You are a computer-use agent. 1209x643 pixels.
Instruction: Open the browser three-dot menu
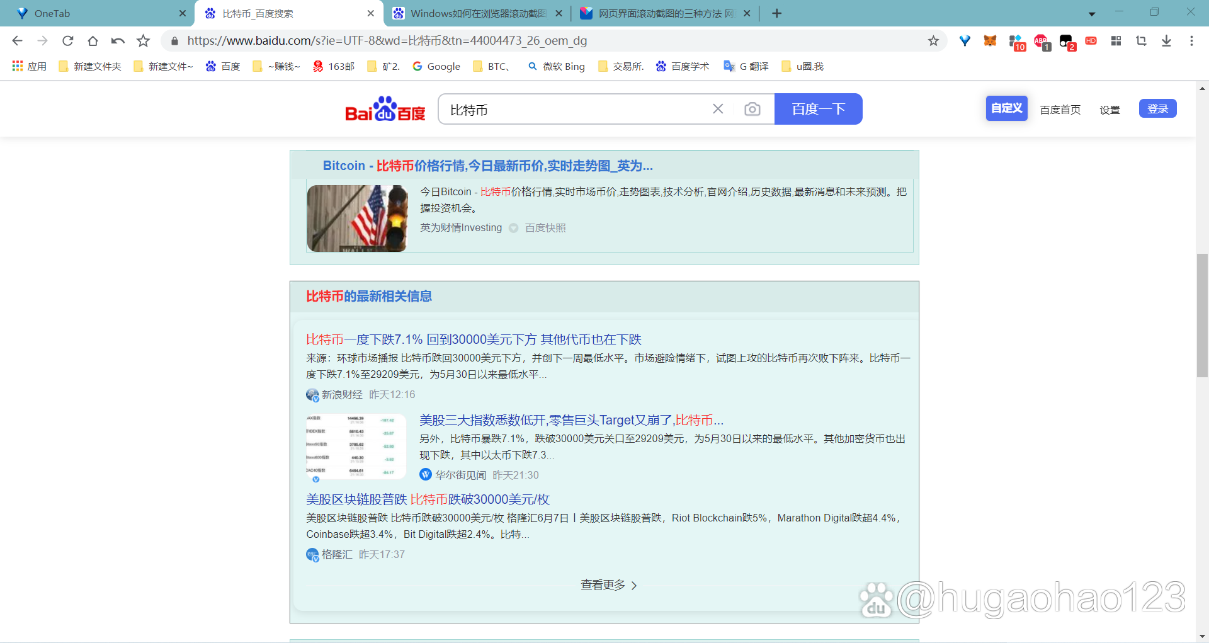1191,41
